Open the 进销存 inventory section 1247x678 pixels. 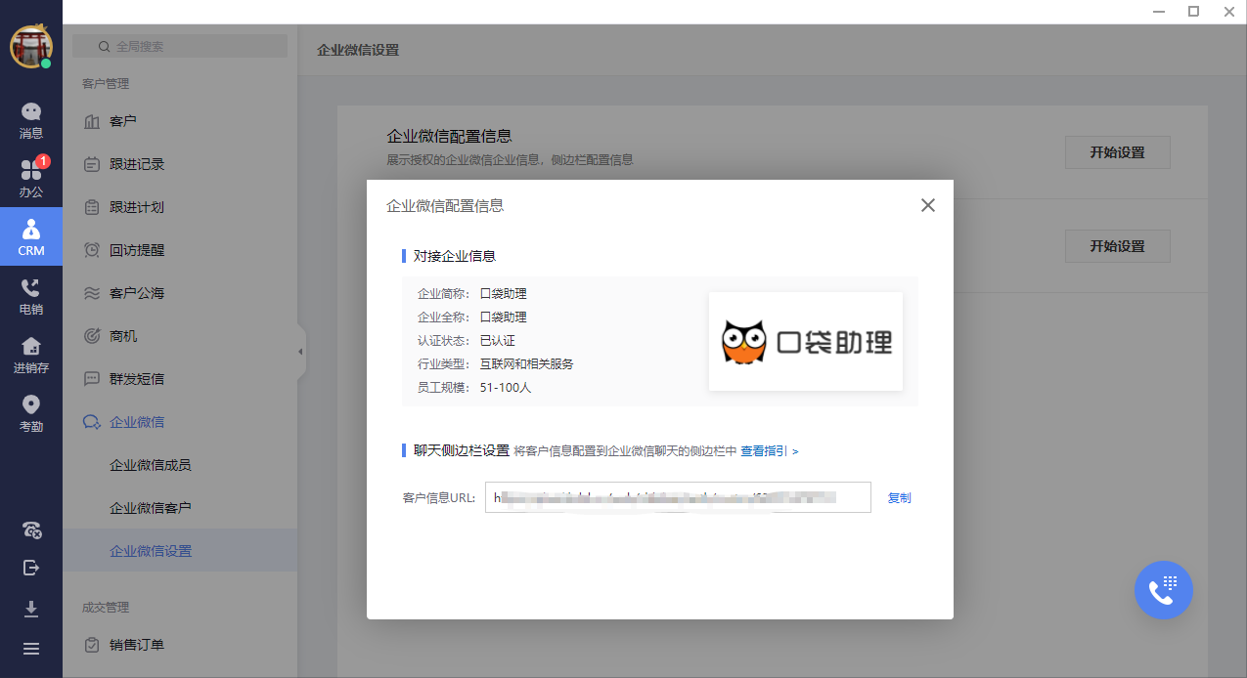[x=31, y=356]
